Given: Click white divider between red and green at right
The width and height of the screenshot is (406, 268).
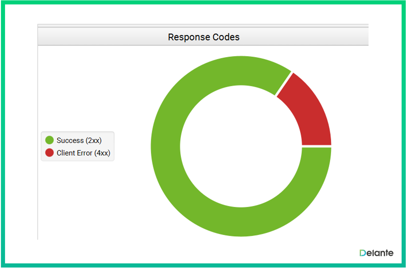Looking at the screenshot, I should [316, 146].
